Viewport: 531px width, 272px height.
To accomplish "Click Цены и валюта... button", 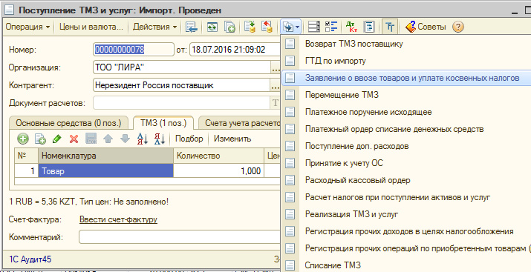I will pos(91,27).
